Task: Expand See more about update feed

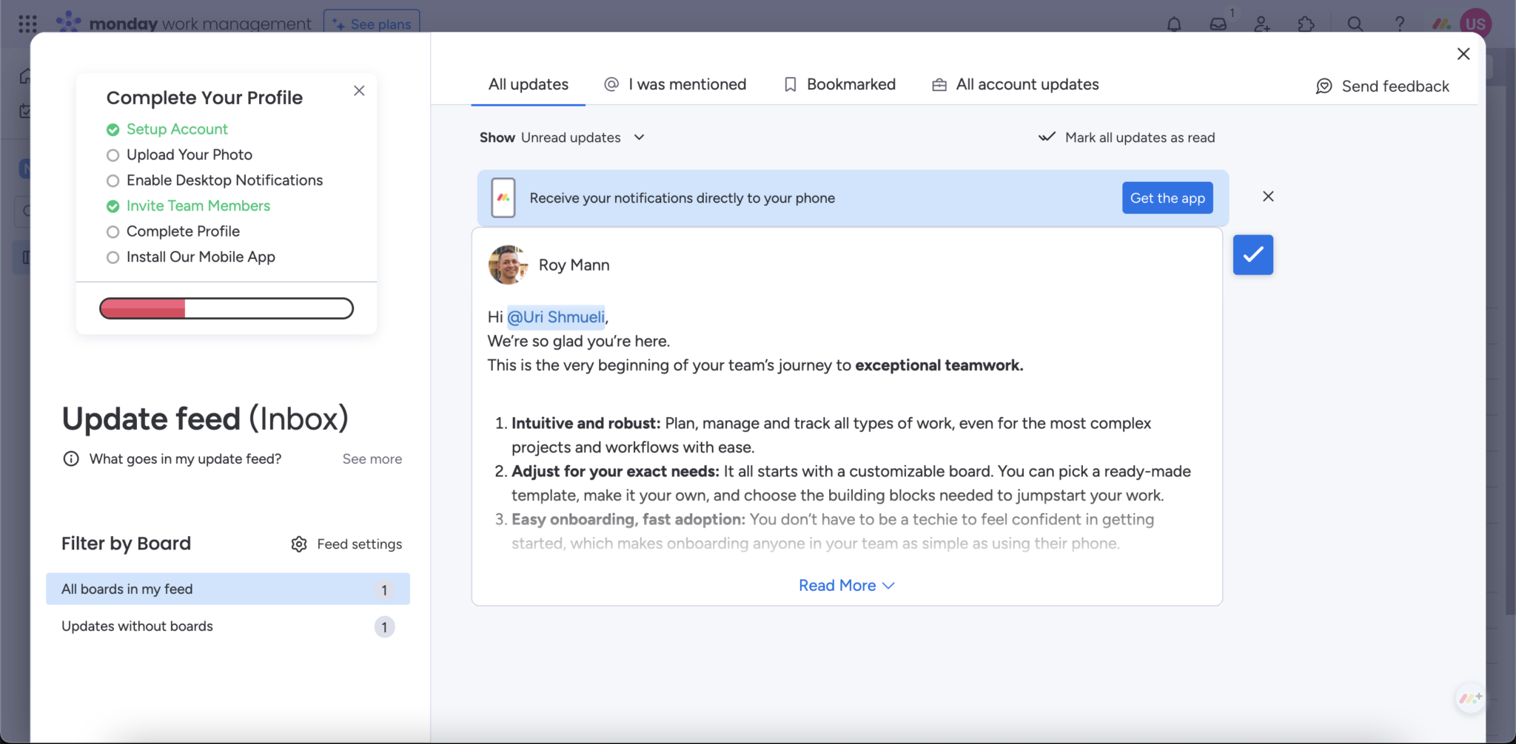Action: pyautogui.click(x=372, y=459)
